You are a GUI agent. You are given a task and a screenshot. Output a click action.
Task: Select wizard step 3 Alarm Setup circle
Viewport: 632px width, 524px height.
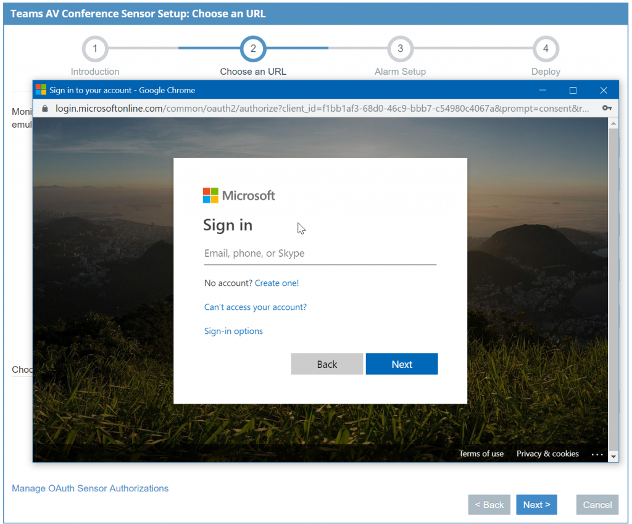400,49
